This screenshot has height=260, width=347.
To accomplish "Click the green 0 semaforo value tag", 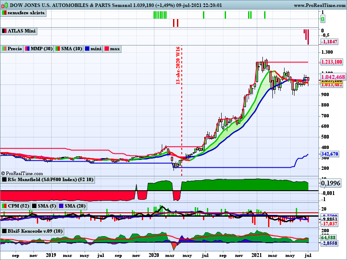I will [x=323, y=19].
